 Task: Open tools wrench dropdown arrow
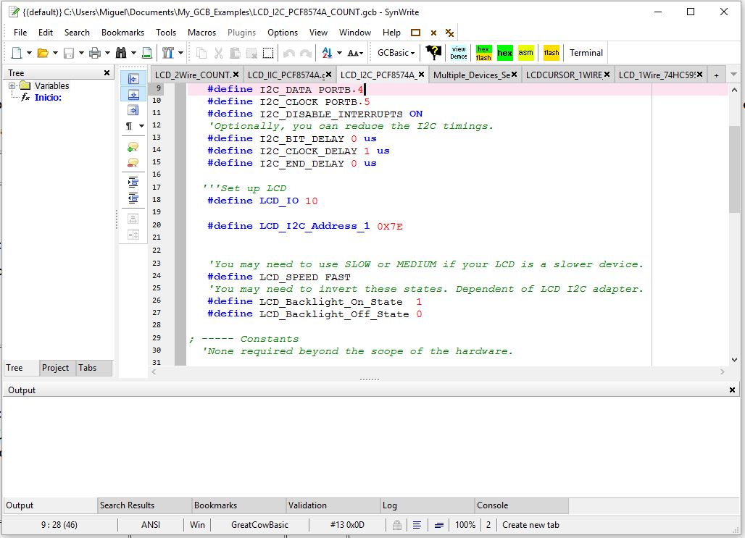coord(180,53)
